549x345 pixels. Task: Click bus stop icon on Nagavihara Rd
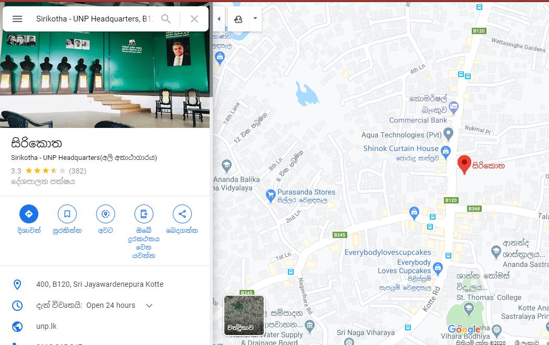pos(291,272)
